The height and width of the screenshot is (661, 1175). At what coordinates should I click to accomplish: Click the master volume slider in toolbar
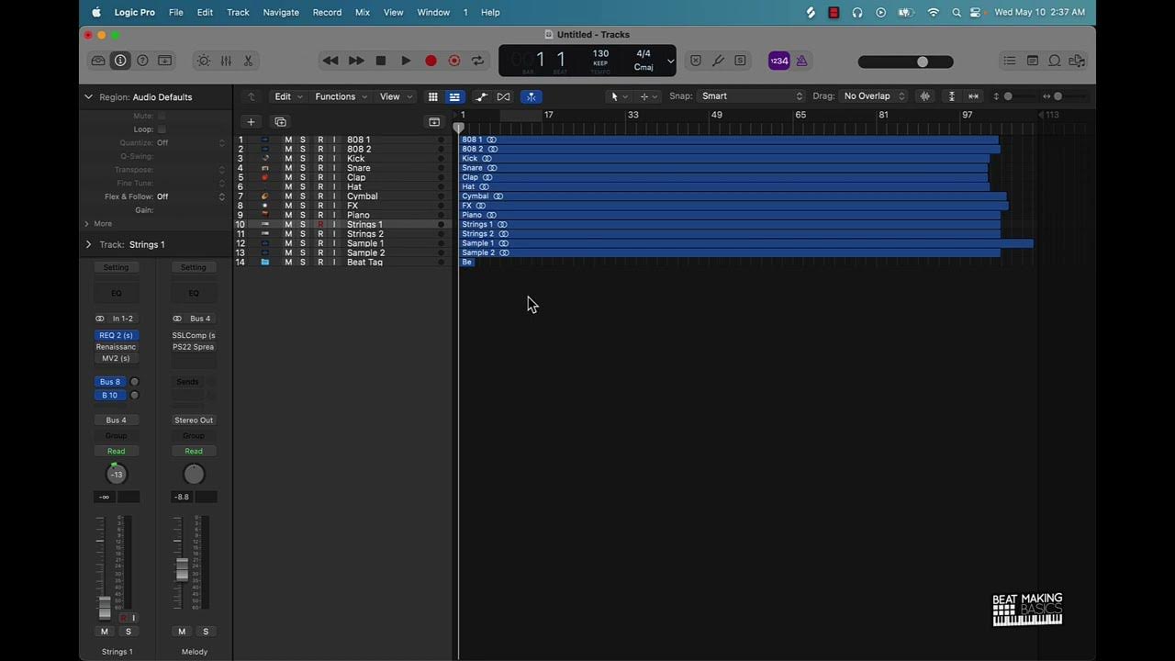906,62
